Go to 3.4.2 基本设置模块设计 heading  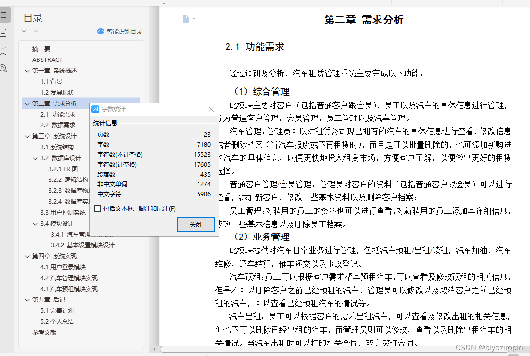coord(82,245)
